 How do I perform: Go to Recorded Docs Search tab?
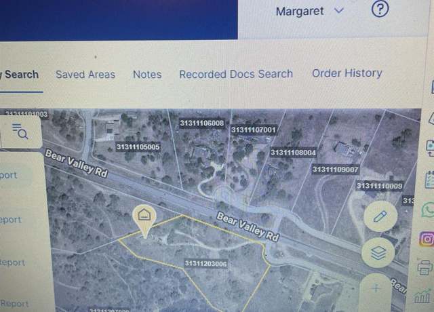click(236, 74)
